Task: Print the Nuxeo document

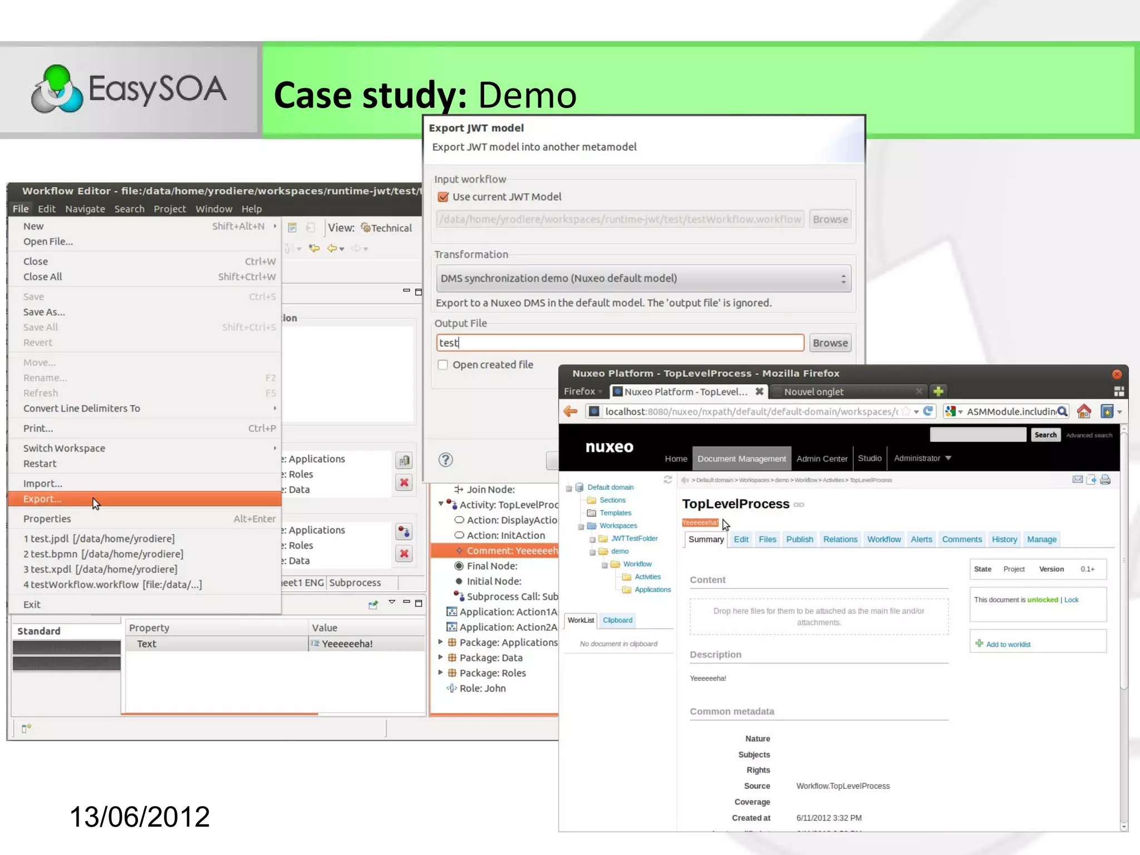Action: (x=1105, y=479)
